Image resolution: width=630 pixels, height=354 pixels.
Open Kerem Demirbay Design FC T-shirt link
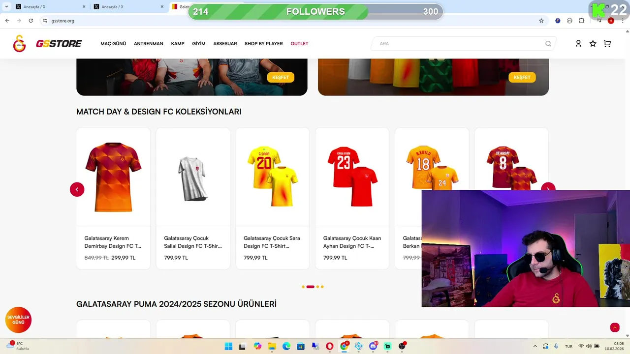point(113,242)
